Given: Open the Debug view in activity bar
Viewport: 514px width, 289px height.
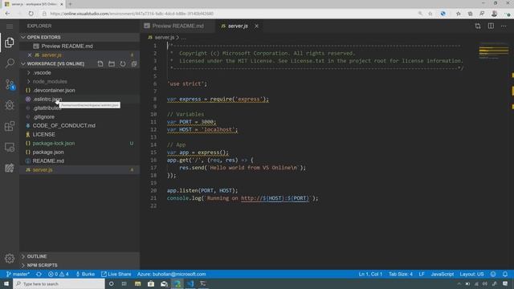Looking at the screenshot, I should (x=10, y=105).
